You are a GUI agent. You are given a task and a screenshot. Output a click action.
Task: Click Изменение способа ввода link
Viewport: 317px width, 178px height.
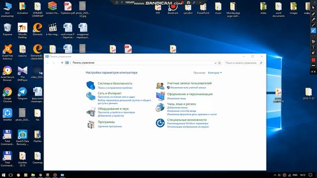point(181,111)
